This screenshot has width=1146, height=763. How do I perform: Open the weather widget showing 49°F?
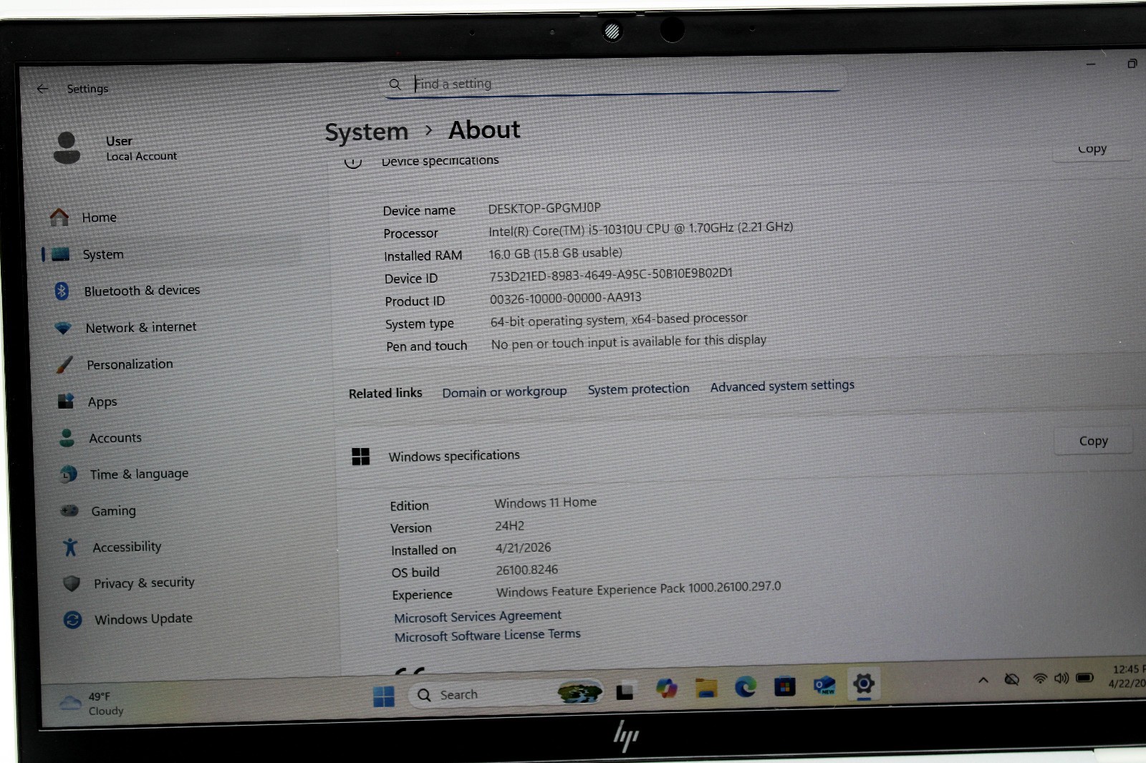pyautogui.click(x=92, y=704)
